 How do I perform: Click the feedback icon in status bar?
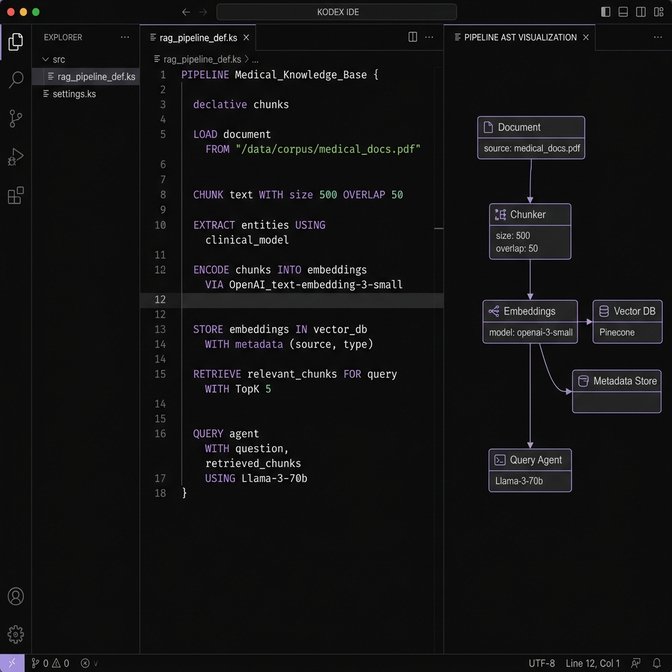[635, 663]
